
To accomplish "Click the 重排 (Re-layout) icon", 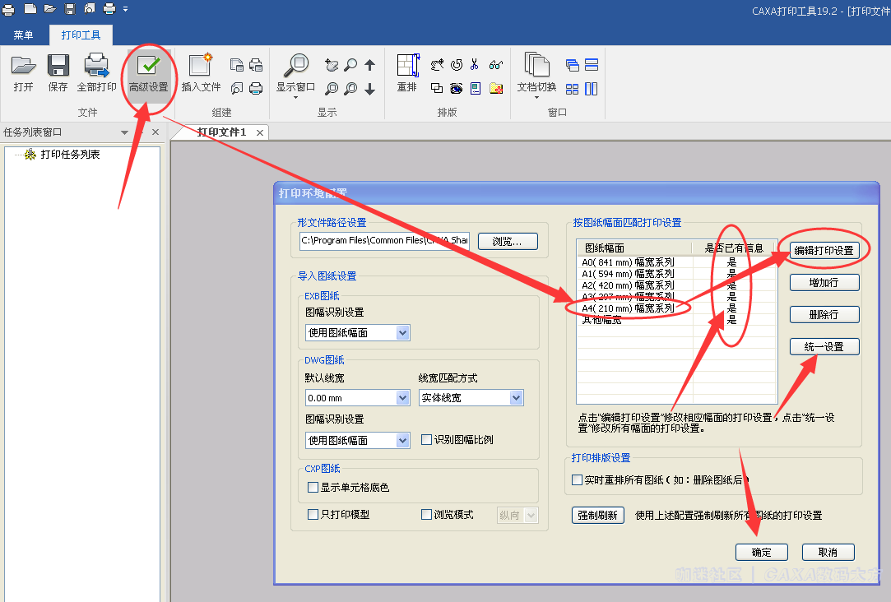I will click(x=406, y=67).
